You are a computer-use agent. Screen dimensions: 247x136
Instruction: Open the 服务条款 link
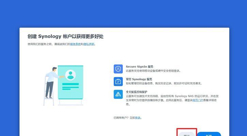[75, 44]
